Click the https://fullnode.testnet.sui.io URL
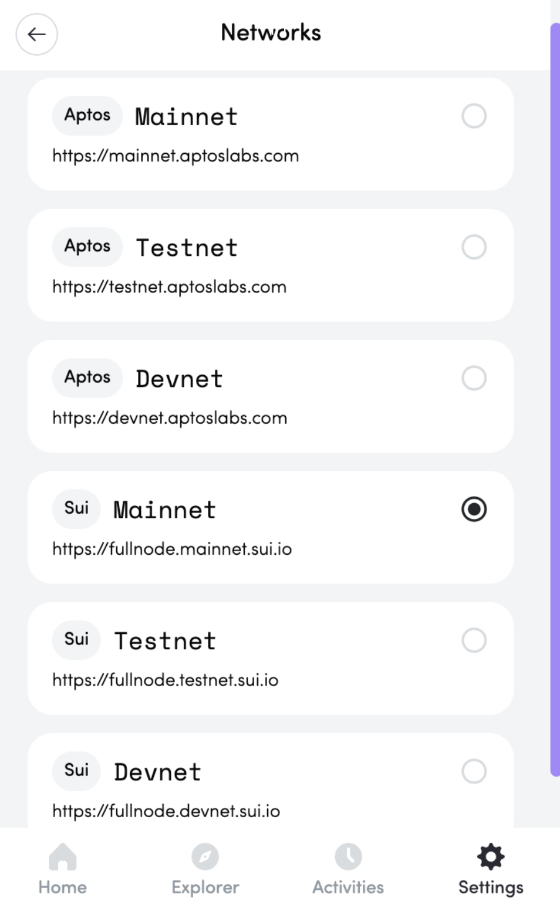 [165, 680]
